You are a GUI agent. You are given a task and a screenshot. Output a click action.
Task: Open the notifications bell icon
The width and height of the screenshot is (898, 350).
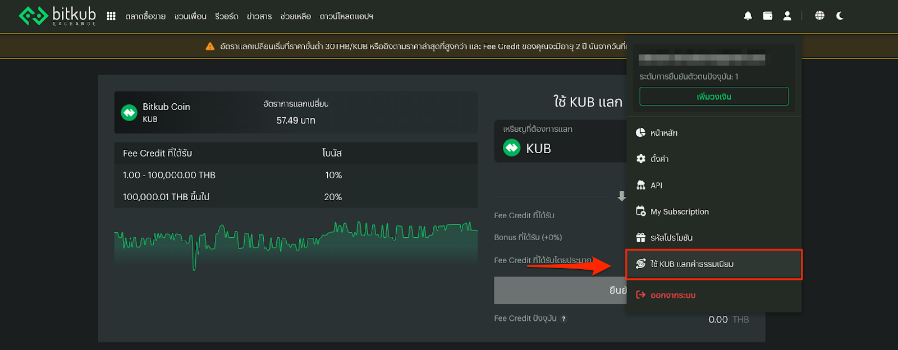point(748,16)
